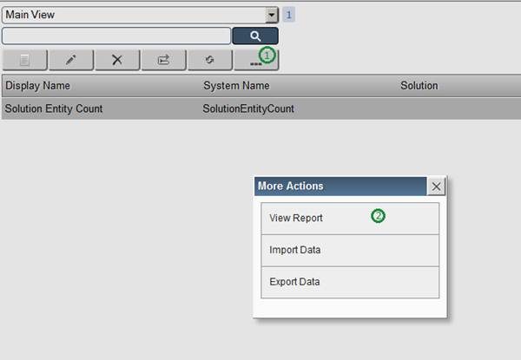Viewport: 521px width, 360px height.
Task: Click the SolutionEntityCount system name cell
Action: click(248, 108)
